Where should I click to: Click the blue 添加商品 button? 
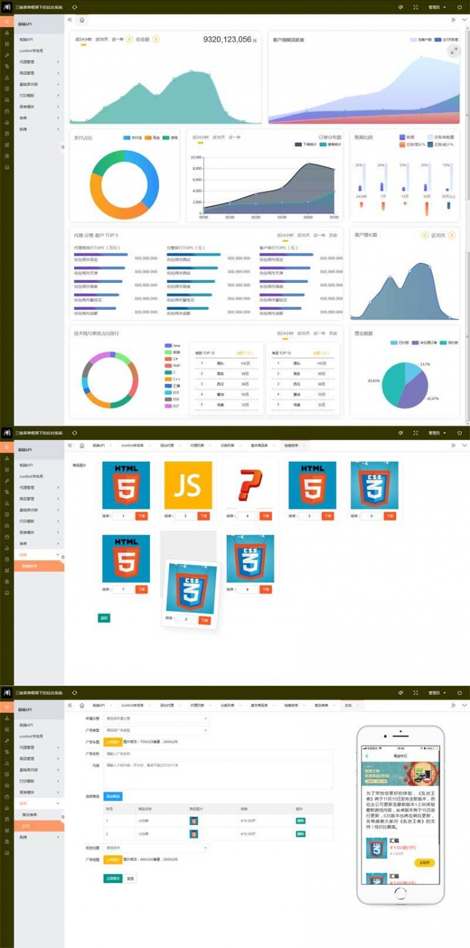click(113, 796)
